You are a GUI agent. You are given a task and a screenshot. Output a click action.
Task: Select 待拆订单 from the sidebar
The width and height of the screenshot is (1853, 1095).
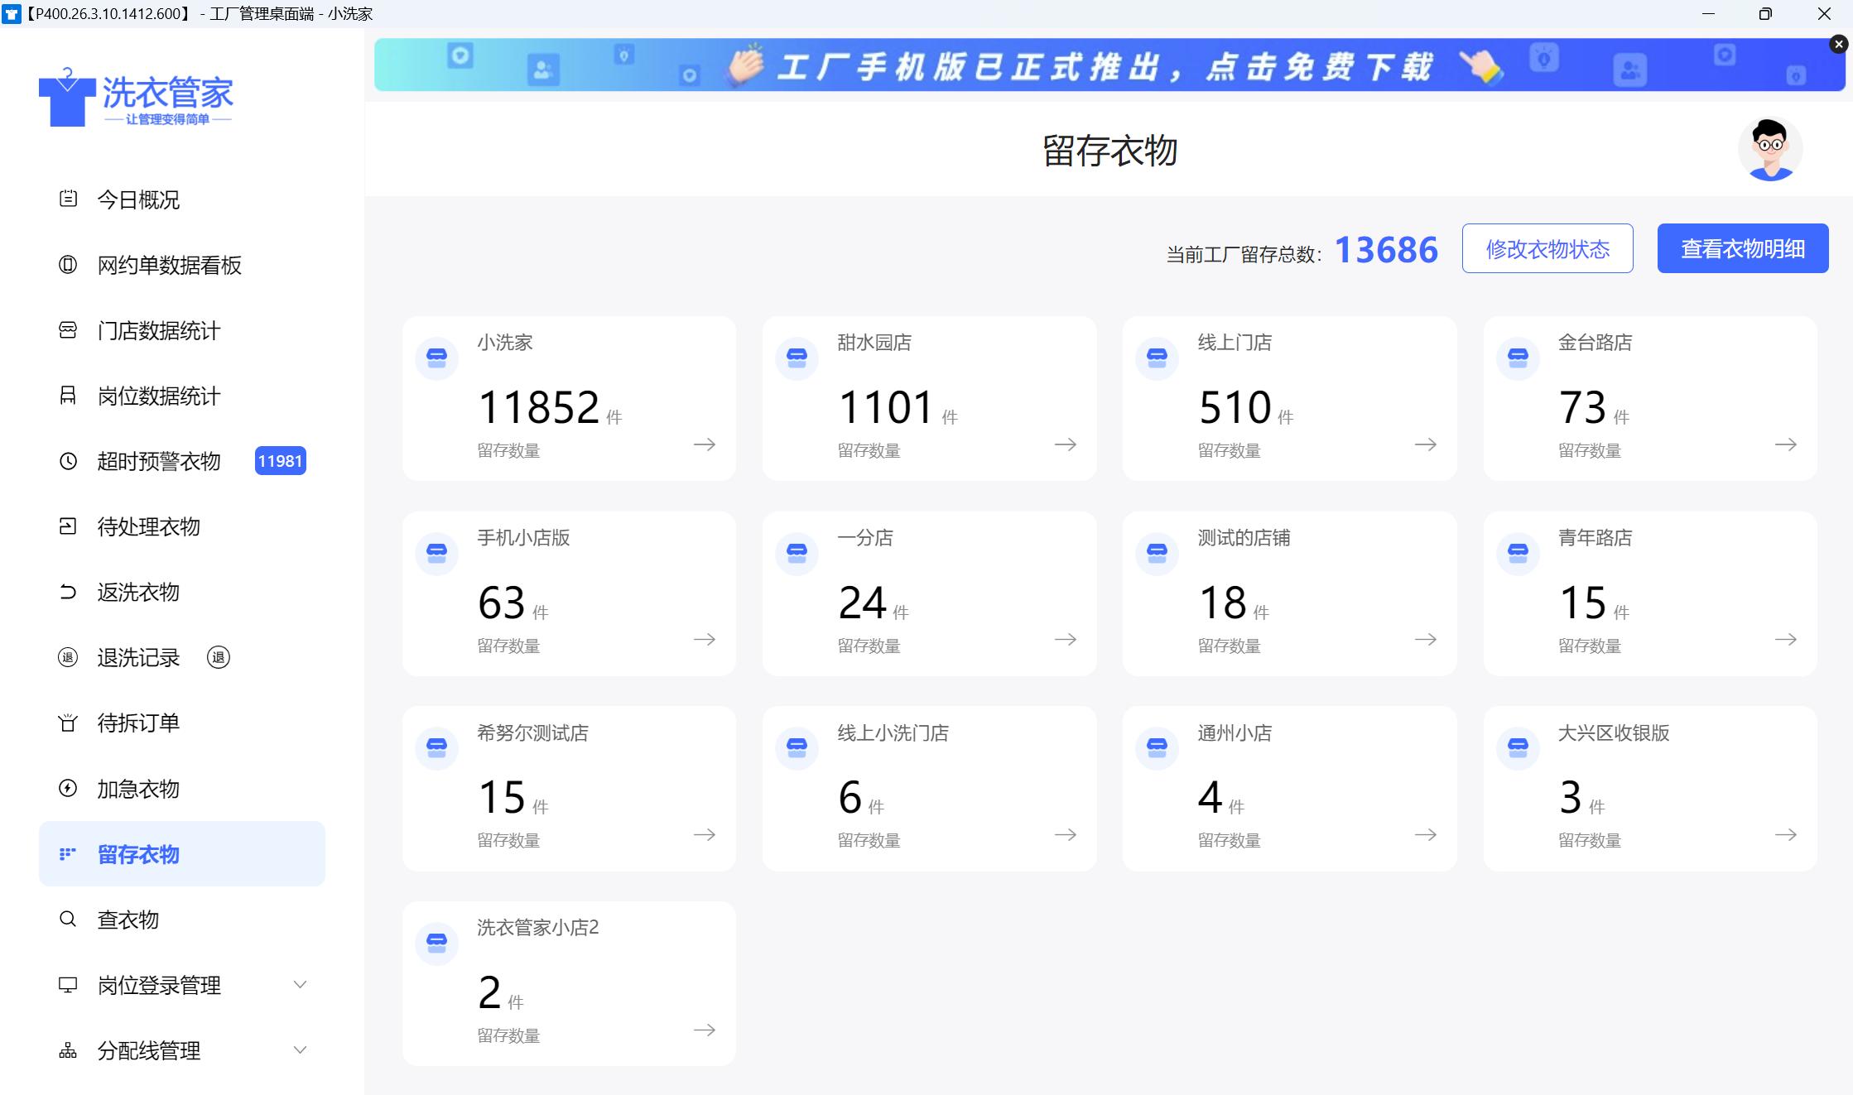138,723
